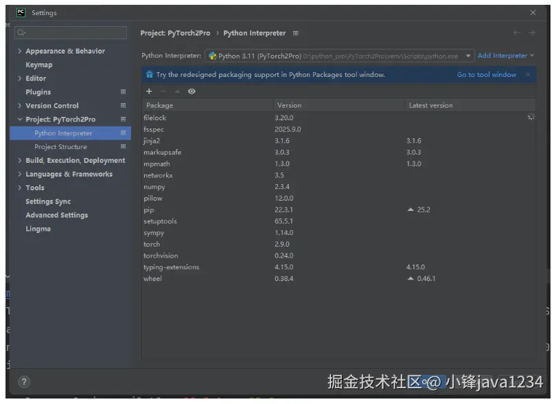Click the project-level icon next to Plugins
556x404 pixels.
(x=123, y=92)
